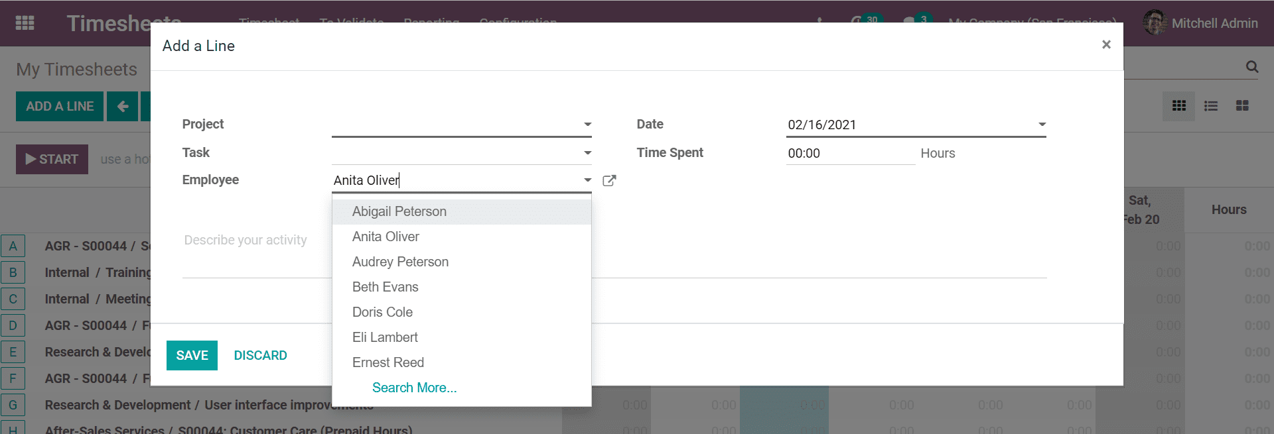The width and height of the screenshot is (1274, 434).
Task: Click the B shortcut key box
Action: pos(13,272)
